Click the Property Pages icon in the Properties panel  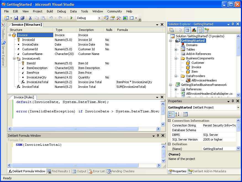click(x=185, y=114)
